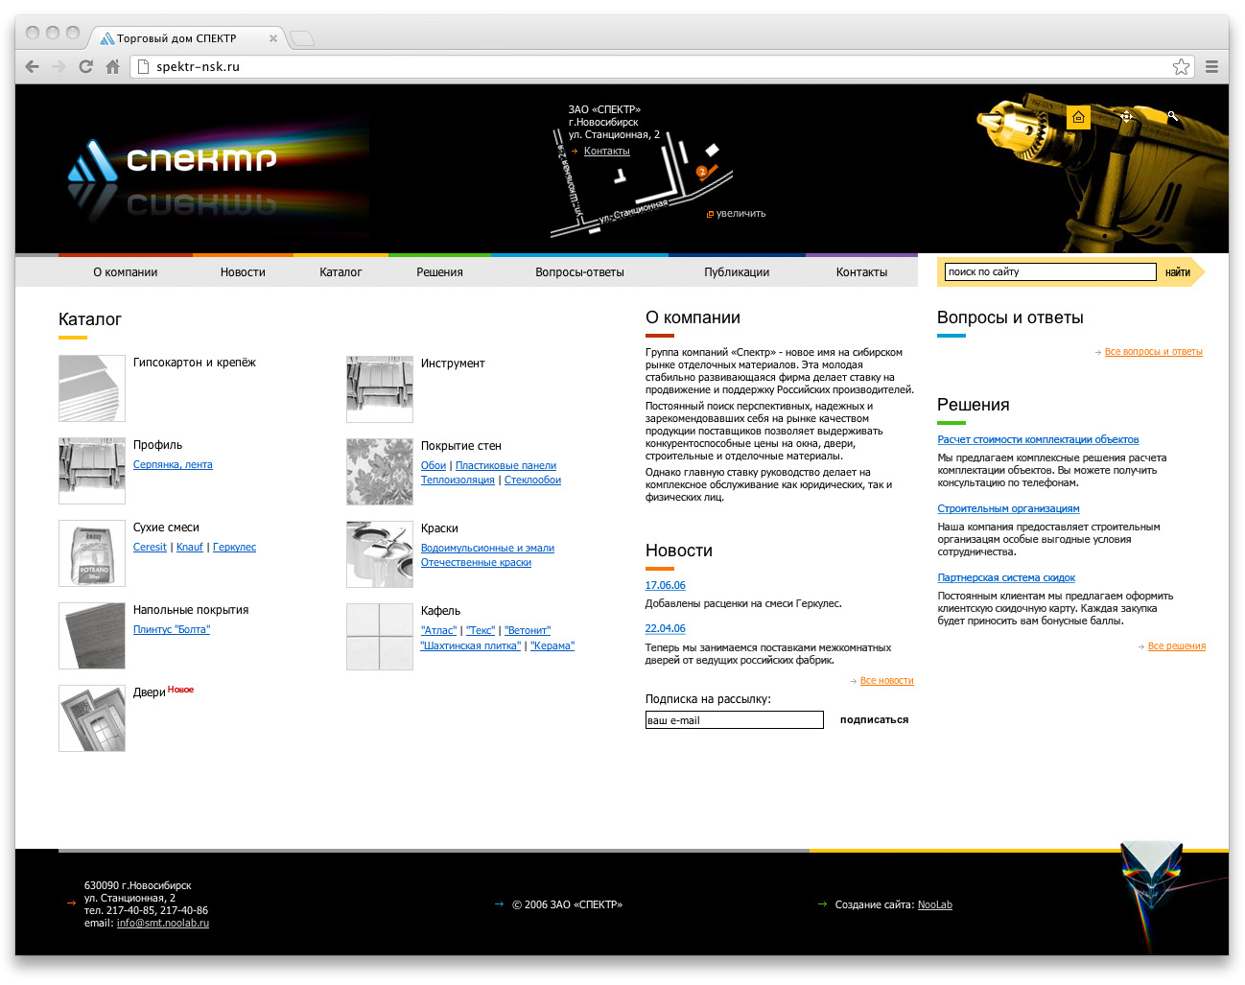Open the "Текс" tile link
The height and width of the screenshot is (985, 1245).
tap(481, 631)
